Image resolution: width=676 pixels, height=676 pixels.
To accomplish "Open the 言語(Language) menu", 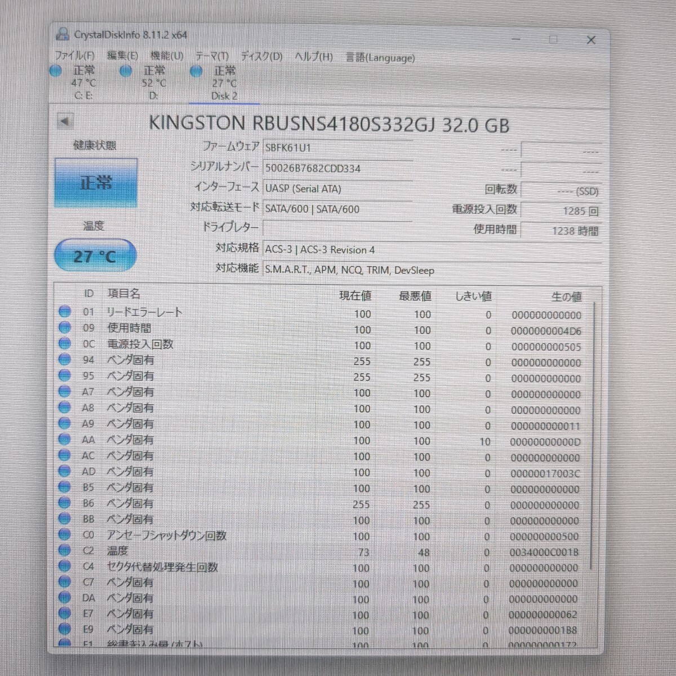I will [380, 57].
